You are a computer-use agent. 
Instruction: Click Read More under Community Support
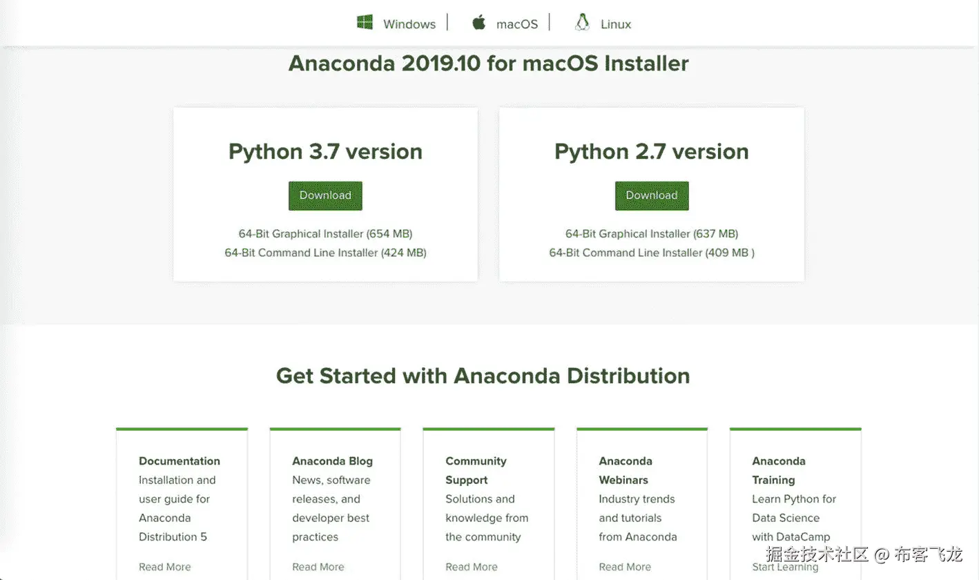tap(472, 567)
